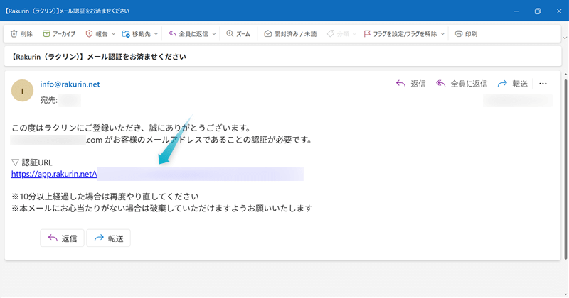Close the mail window
This screenshot has width=569, height=298.
pyautogui.click(x=559, y=11)
